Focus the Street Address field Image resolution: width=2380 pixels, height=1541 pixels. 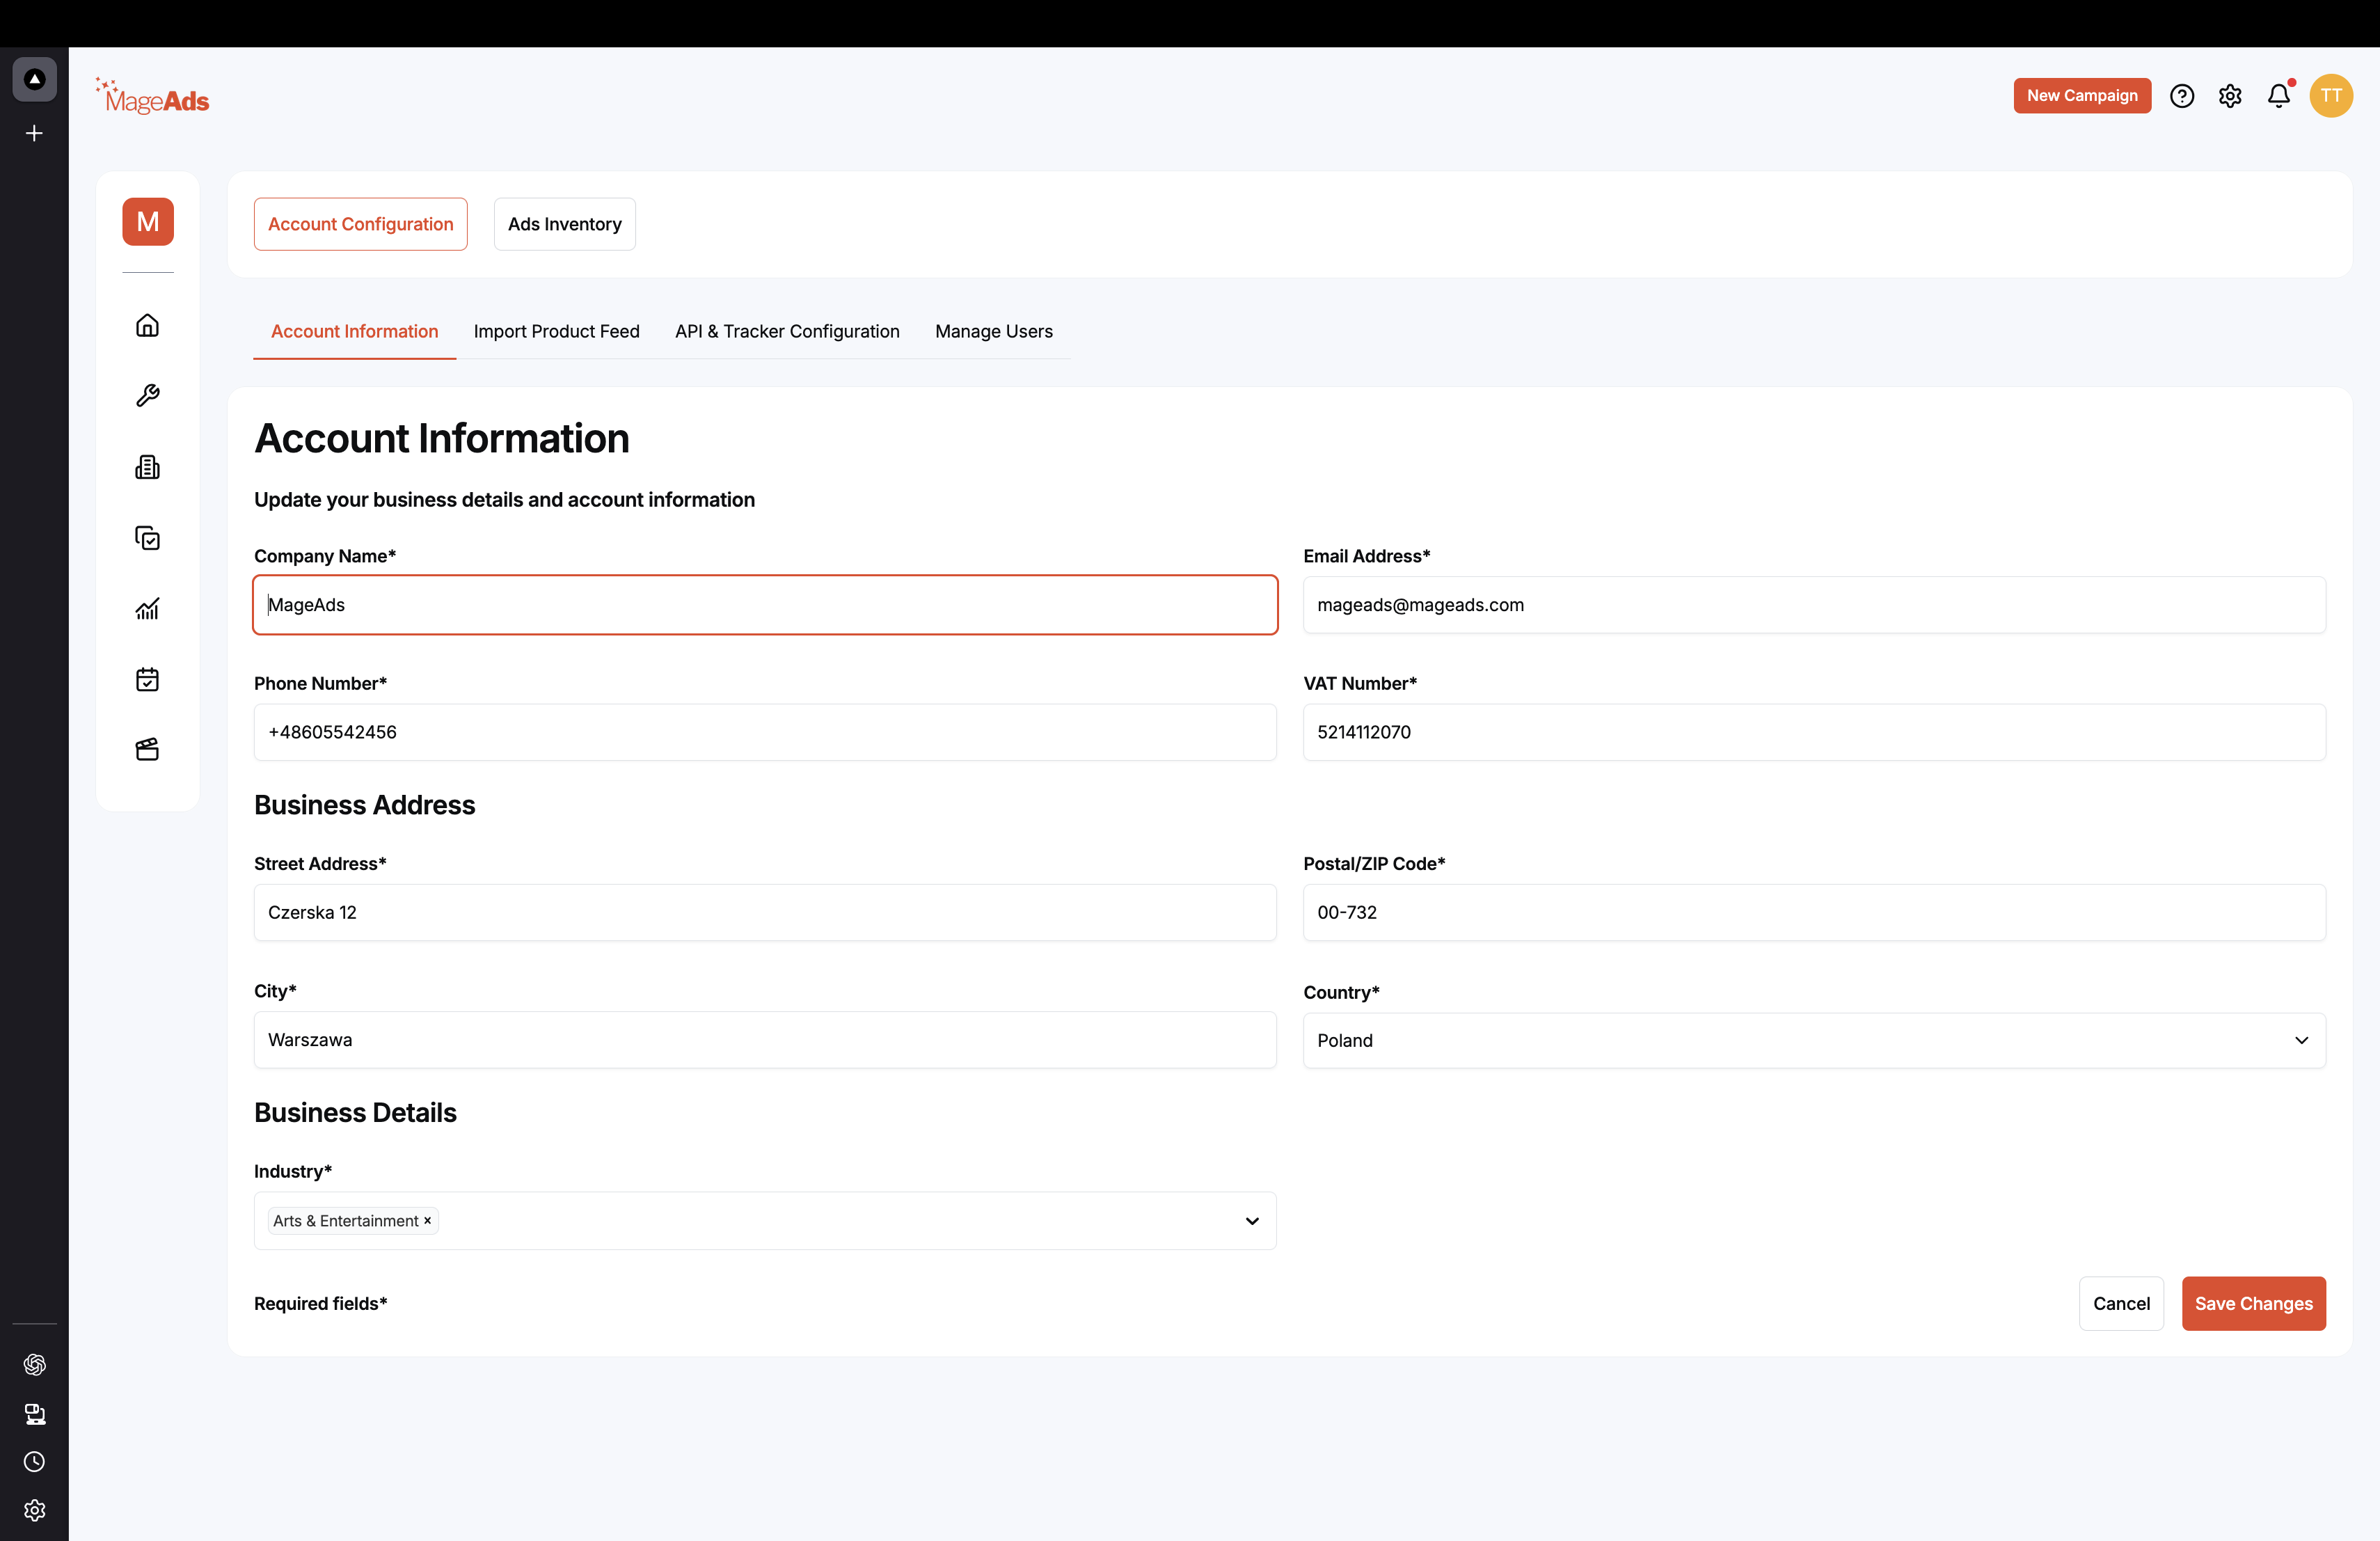click(765, 912)
